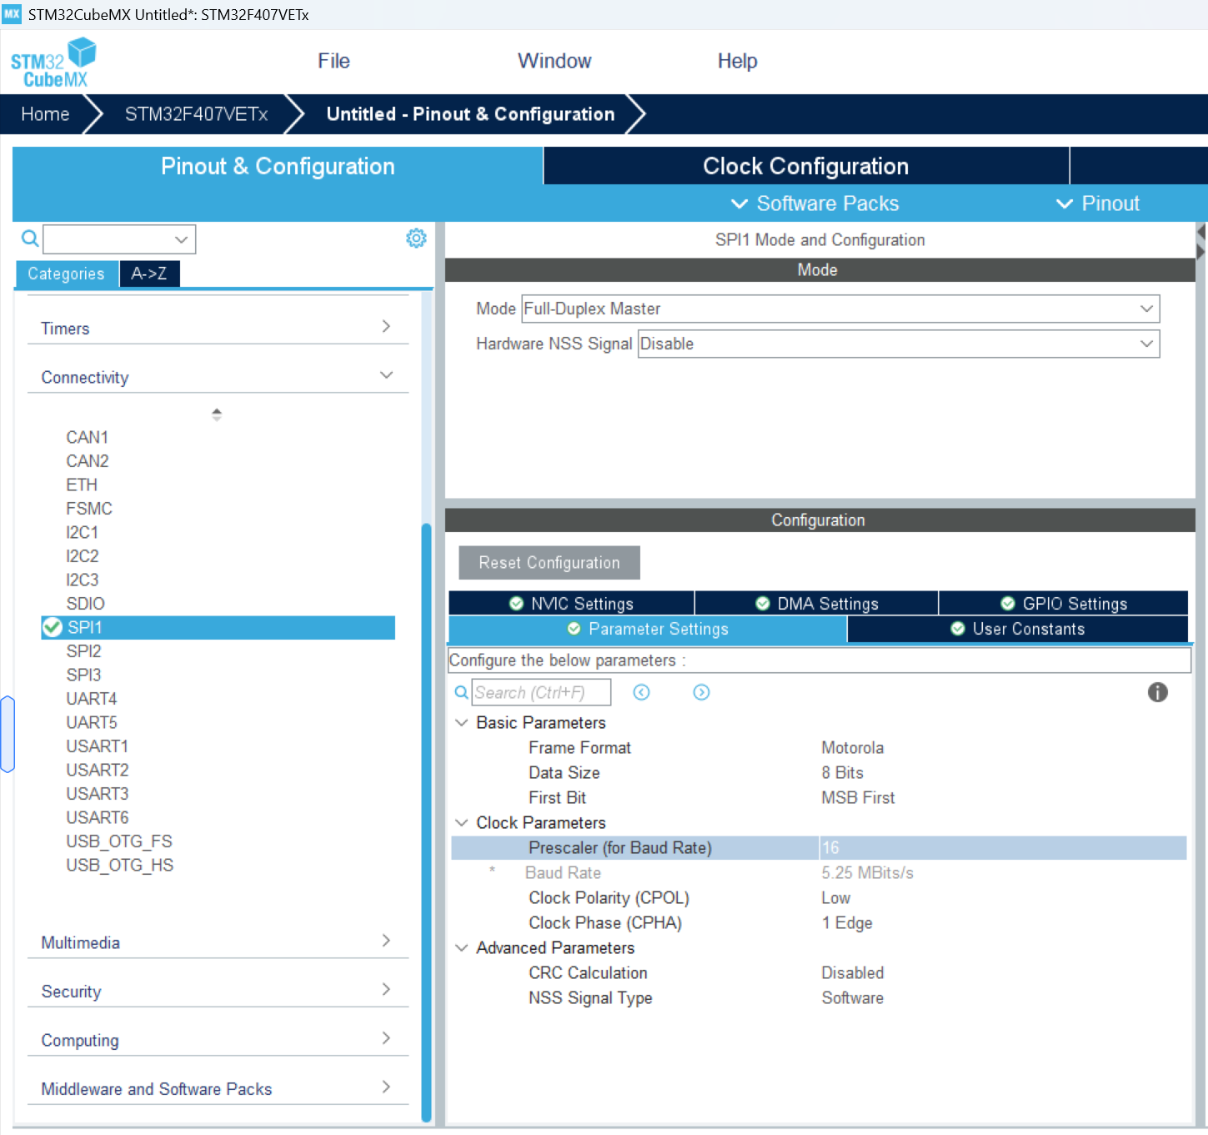
Task: Click the Clock Polarity value Low
Action: (x=835, y=897)
